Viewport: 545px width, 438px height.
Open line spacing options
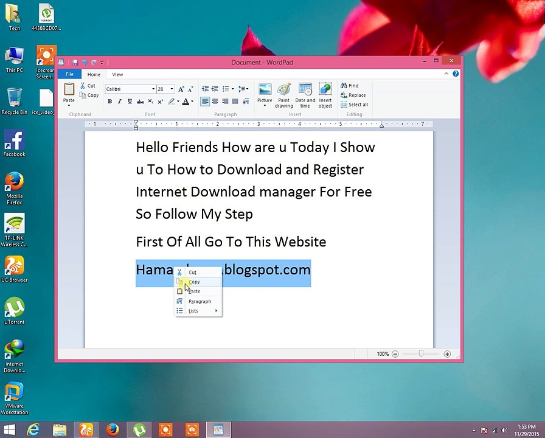[x=243, y=89]
